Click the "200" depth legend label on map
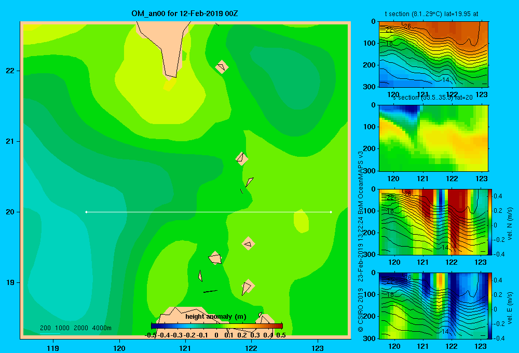519x353 pixels. pos(45,328)
